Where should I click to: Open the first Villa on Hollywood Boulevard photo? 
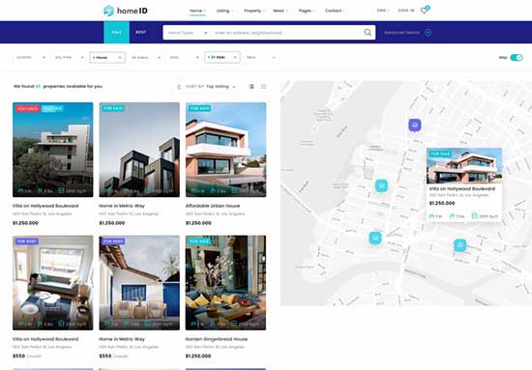pos(53,150)
